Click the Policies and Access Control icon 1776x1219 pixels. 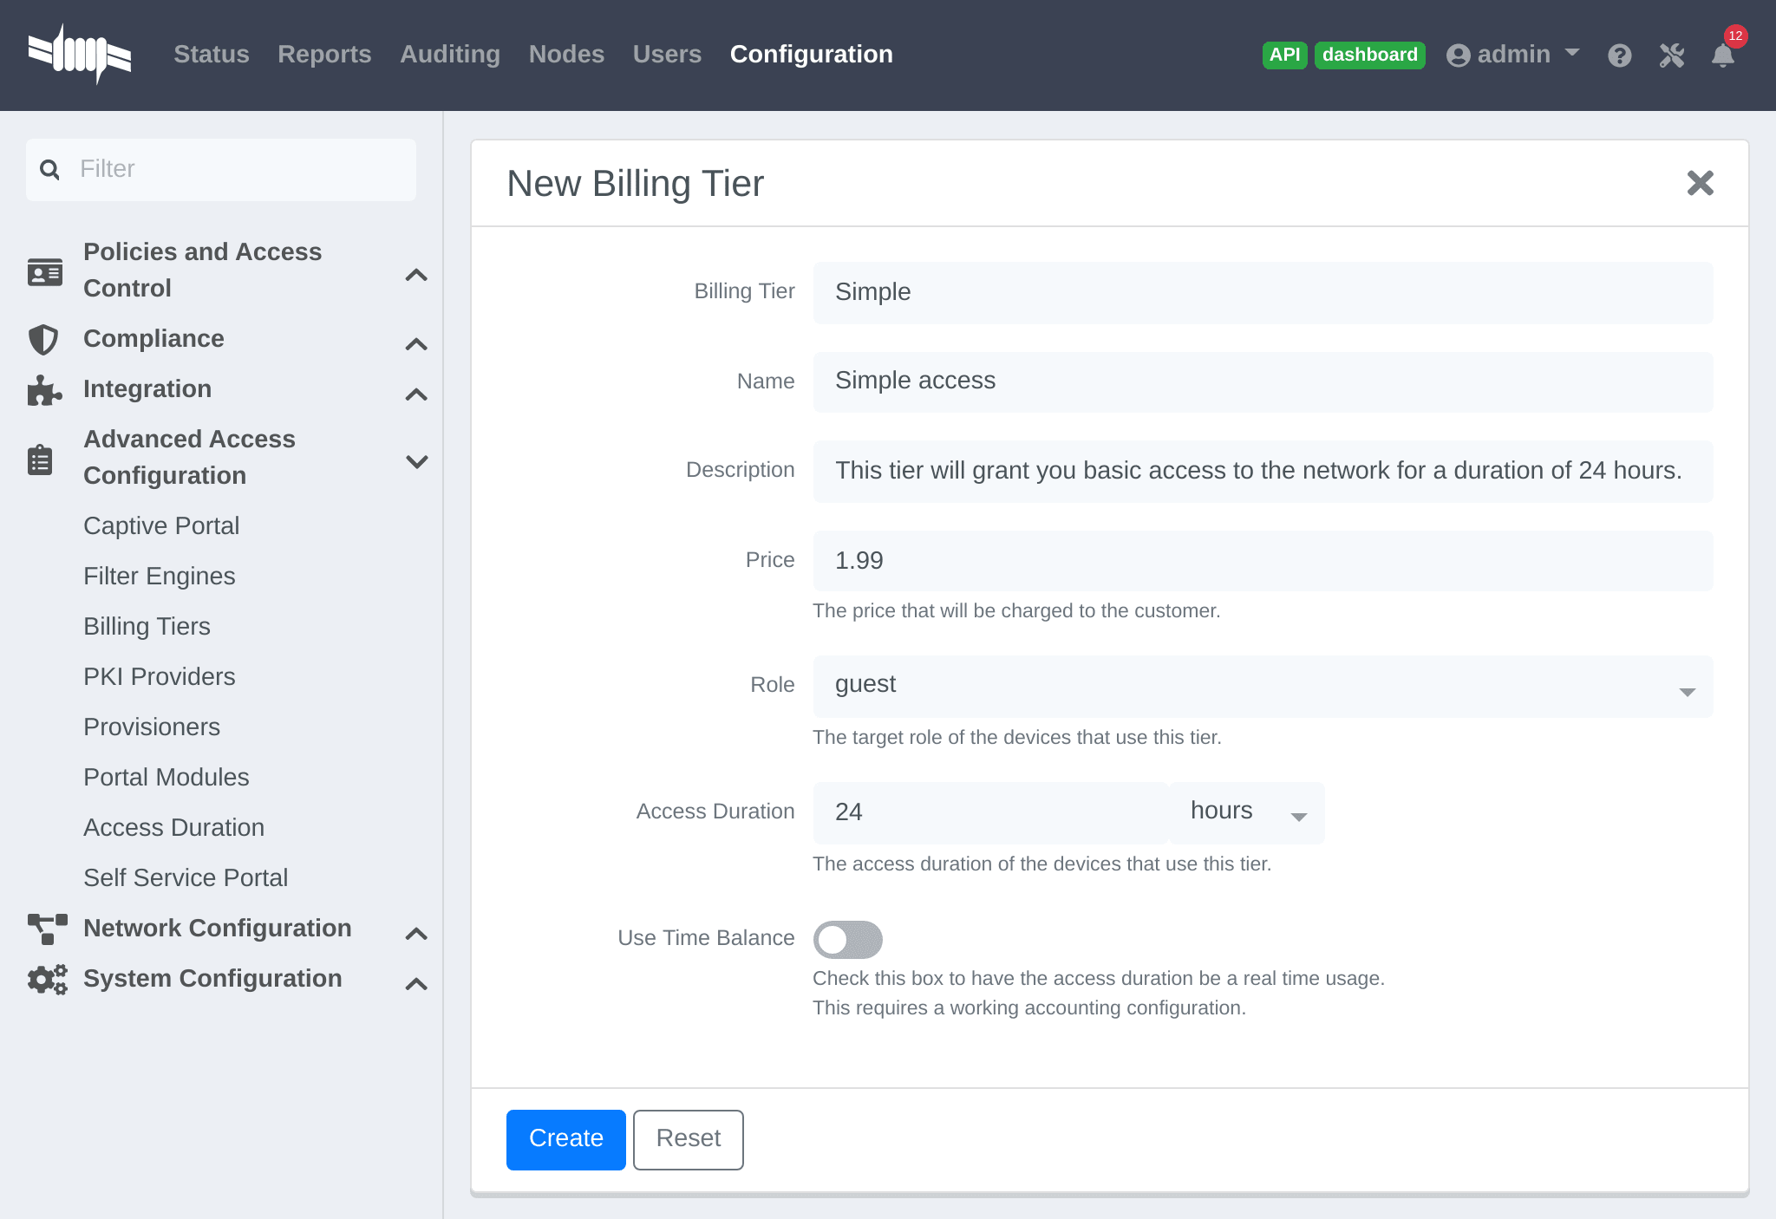(44, 271)
